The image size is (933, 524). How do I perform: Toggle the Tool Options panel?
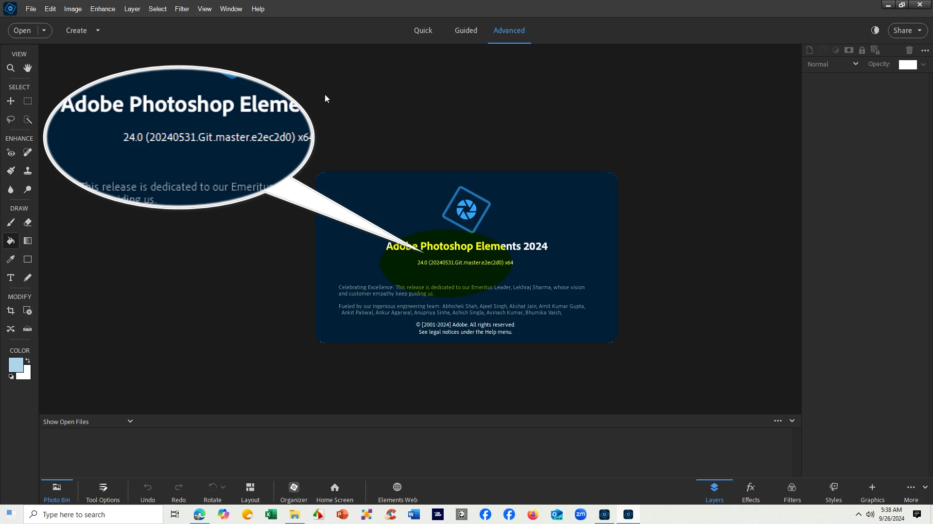click(x=103, y=492)
